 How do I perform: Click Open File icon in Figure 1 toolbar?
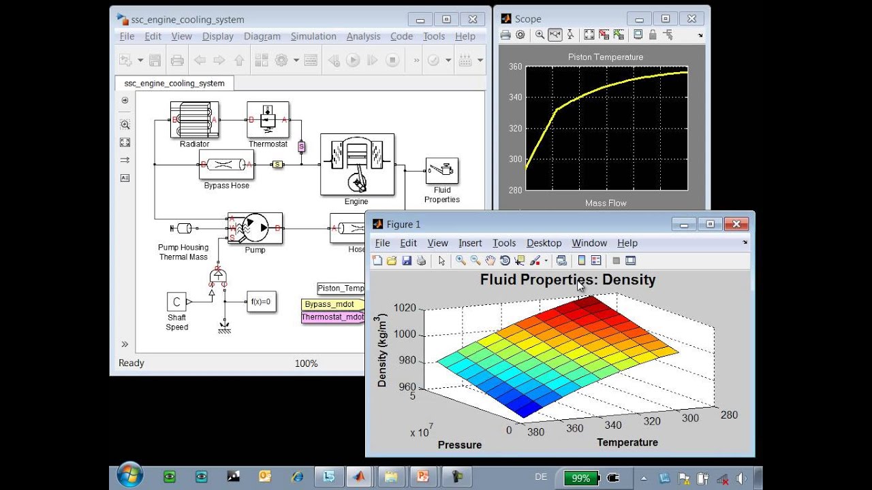pyautogui.click(x=392, y=261)
